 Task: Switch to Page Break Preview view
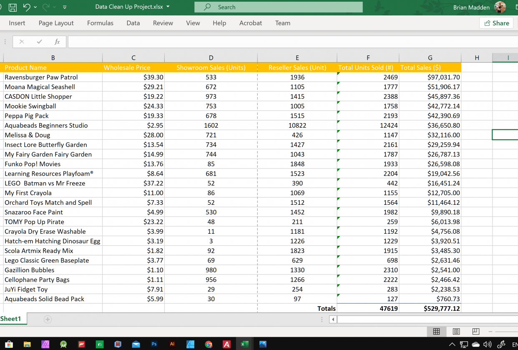(x=476, y=332)
